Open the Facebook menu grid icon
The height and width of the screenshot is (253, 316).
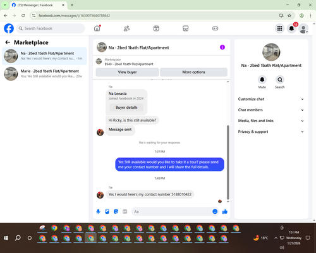tap(279, 28)
